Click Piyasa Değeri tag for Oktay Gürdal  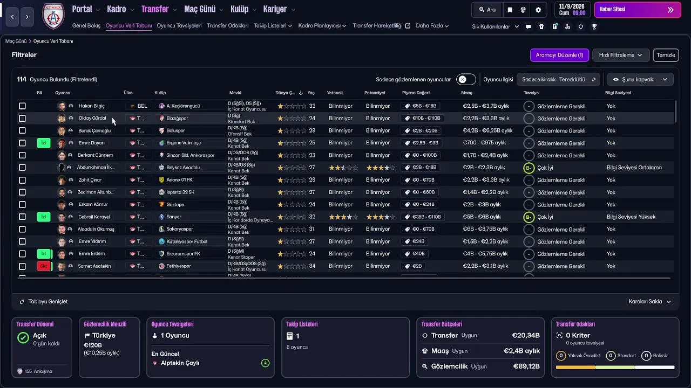[x=423, y=118]
